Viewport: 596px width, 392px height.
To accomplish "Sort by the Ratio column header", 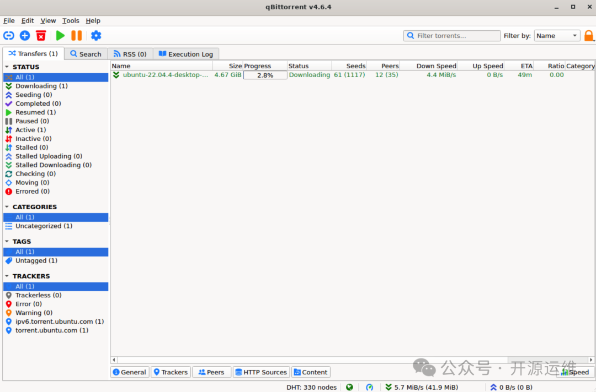I will pos(549,66).
